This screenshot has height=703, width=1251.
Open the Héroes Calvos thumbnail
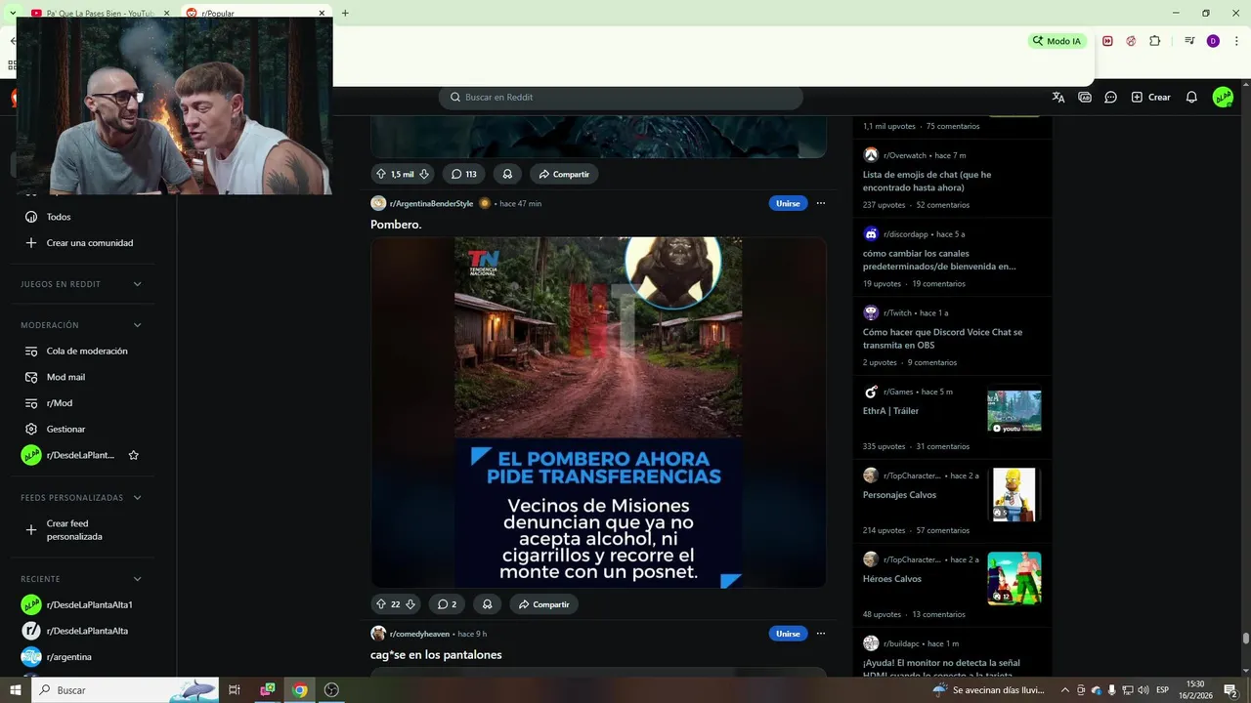click(x=1014, y=578)
